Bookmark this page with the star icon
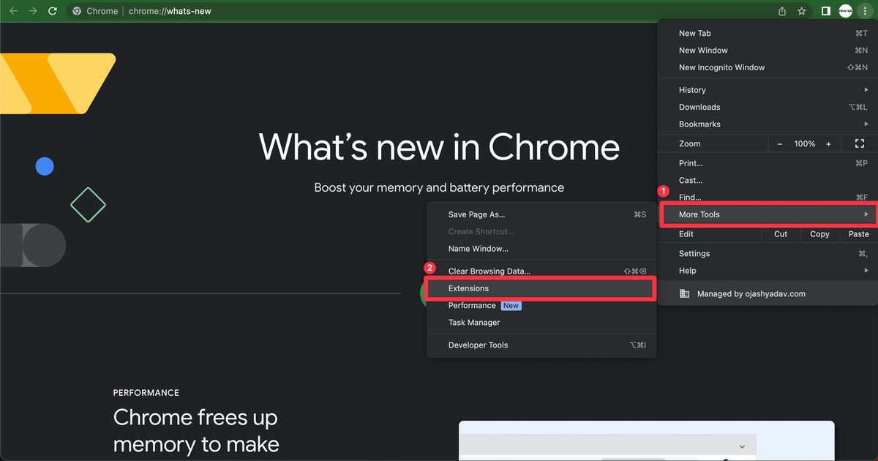Viewport: 878px width, 461px height. 801,10
